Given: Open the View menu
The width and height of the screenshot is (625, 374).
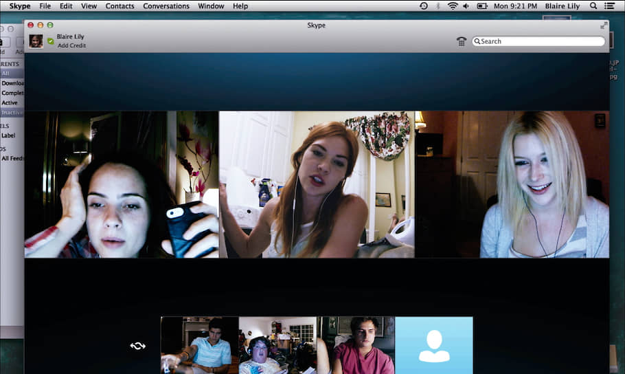Looking at the screenshot, I should click(x=89, y=6).
